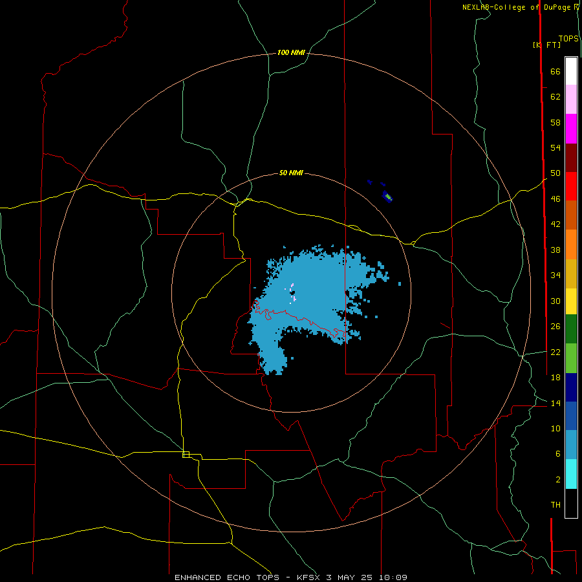Click legend value "42"
The width and height of the screenshot is (582, 582).
click(555, 224)
